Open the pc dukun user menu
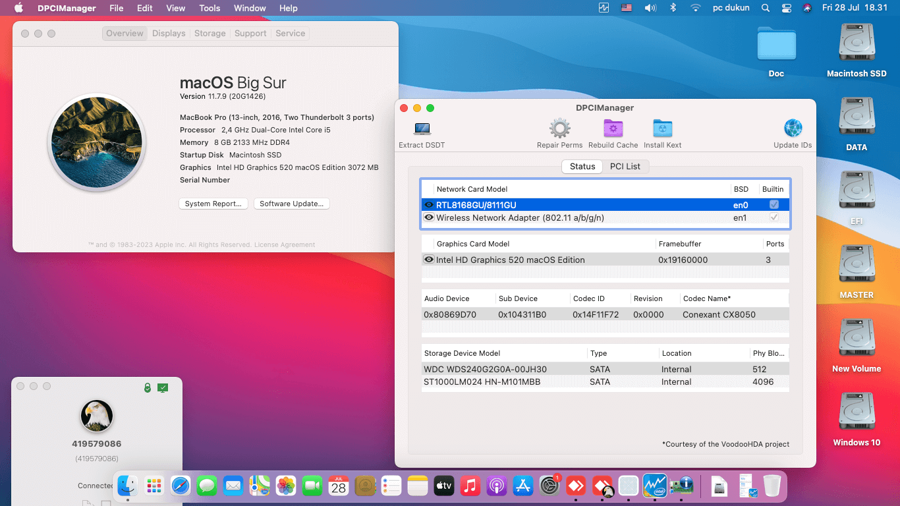Screen dimensions: 900x506 pos(732,8)
